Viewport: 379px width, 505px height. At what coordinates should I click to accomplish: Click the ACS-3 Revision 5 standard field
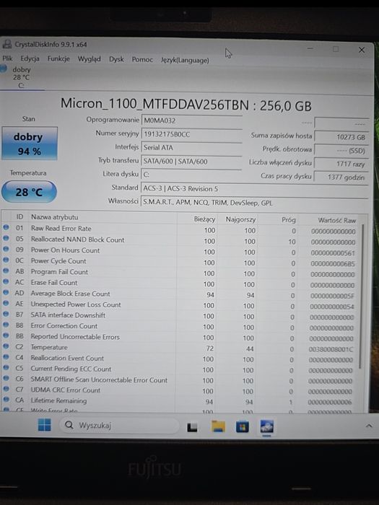pyautogui.click(x=254, y=188)
